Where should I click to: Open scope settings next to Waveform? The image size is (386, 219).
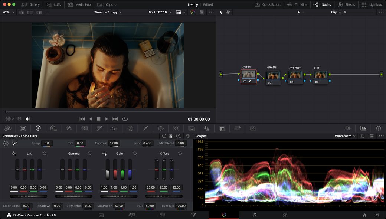pos(363,136)
